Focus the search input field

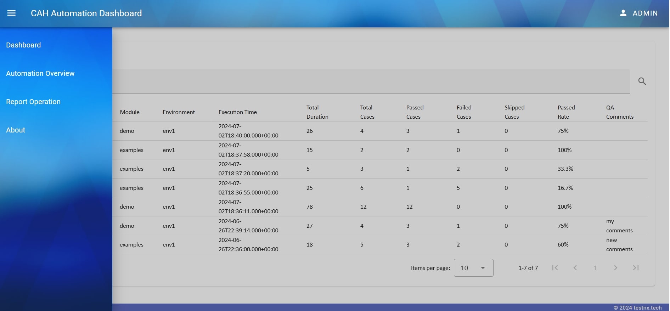tap(371, 81)
